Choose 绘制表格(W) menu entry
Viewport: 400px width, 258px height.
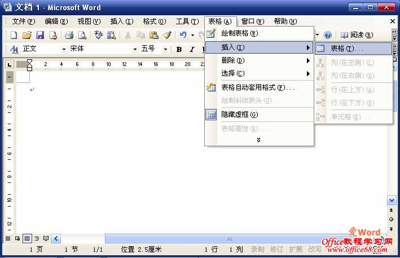(259, 33)
